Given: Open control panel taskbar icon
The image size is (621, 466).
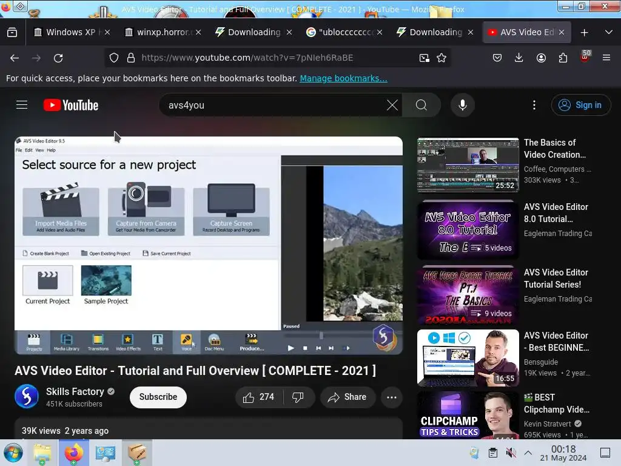Looking at the screenshot, I should (105, 453).
